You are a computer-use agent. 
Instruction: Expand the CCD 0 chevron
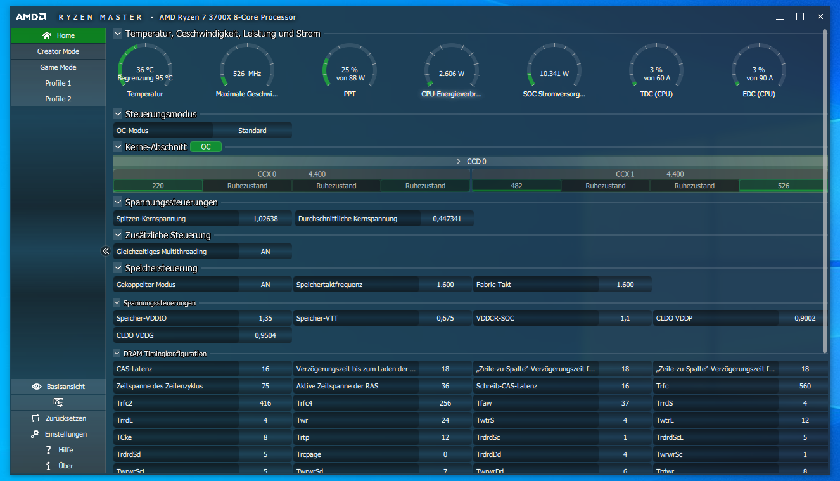click(459, 162)
